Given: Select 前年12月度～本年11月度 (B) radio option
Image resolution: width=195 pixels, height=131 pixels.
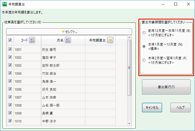Looking at the screenshot, I should pos(144,33).
